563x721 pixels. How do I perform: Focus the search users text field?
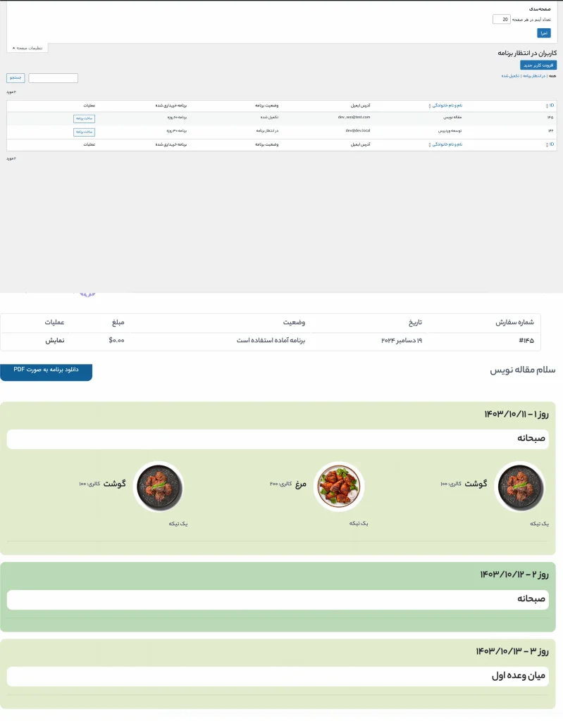tap(54, 78)
